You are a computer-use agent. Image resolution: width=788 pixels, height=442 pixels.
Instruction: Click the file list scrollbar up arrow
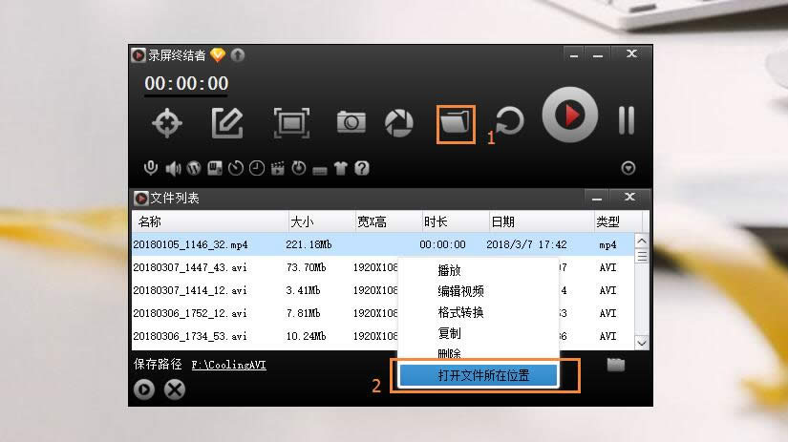coord(642,242)
